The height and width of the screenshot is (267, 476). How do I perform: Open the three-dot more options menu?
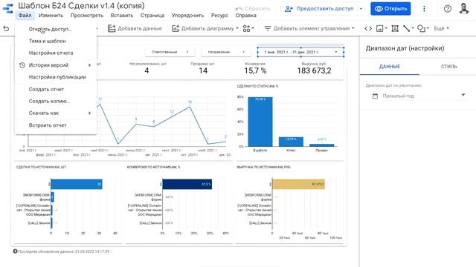point(424,9)
